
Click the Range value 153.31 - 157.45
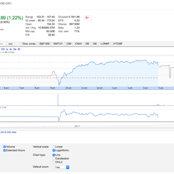point(46,17)
